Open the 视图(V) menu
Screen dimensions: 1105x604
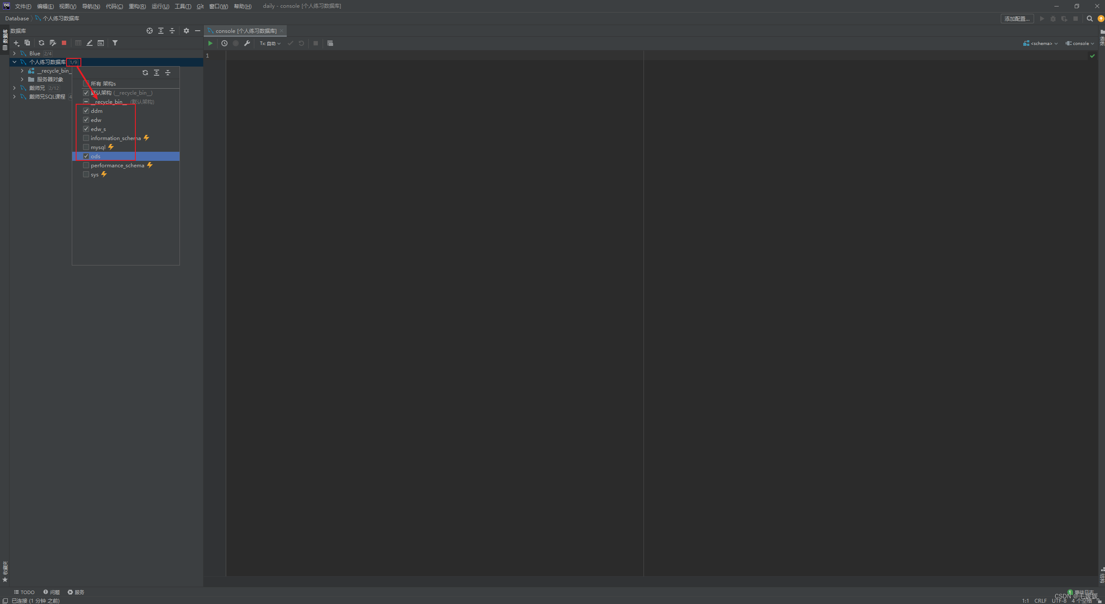[67, 6]
